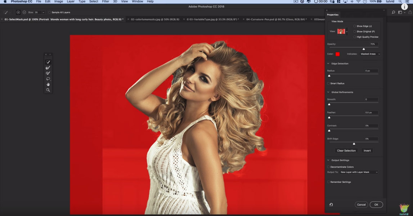413x216 pixels.
Task: Click the Invert button
Action: click(367, 151)
